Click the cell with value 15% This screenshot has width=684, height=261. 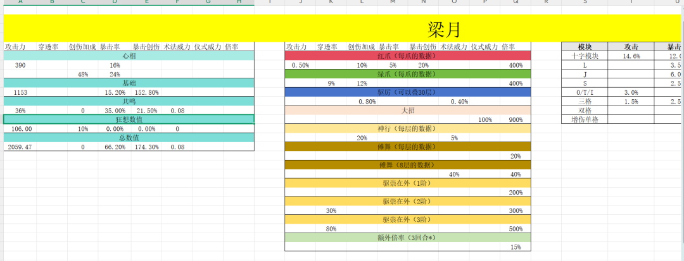(x=516, y=247)
